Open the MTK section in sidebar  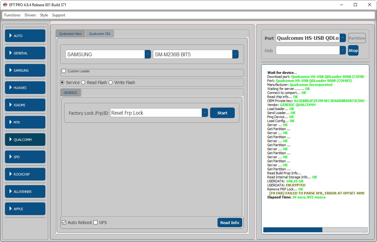(25, 122)
